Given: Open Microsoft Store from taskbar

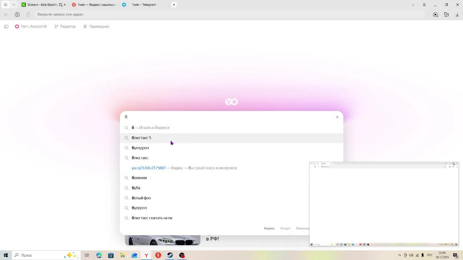Looking at the screenshot, I should 111,255.
